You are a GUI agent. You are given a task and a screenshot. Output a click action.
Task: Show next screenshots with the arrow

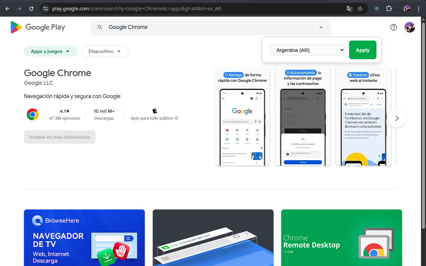click(397, 118)
